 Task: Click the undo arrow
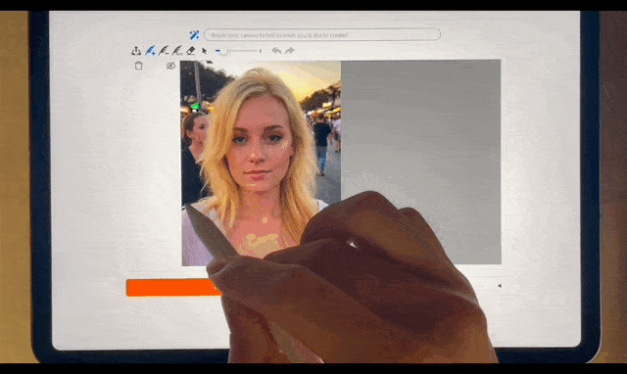point(276,51)
